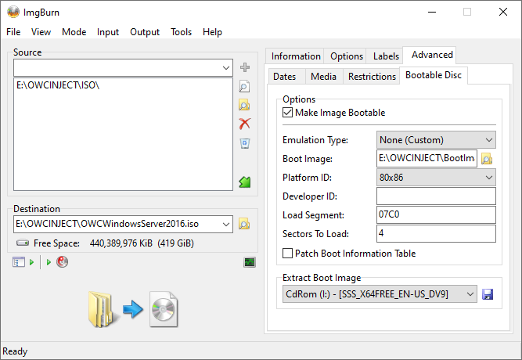Select the Bootable Disc sub-tab
This screenshot has width=522, height=360.
434,75
